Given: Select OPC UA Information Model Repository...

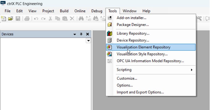Looking at the screenshot, I should click(151, 61).
